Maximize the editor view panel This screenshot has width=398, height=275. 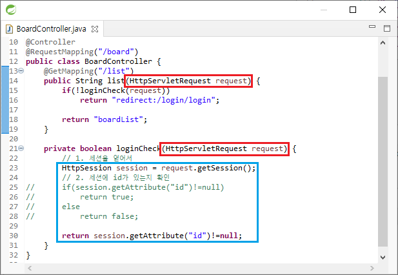(387, 28)
